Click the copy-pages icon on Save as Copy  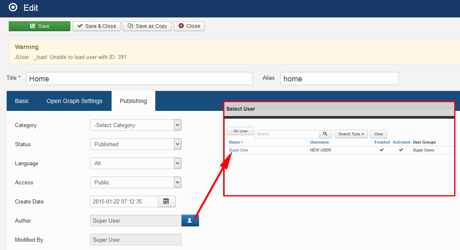point(130,26)
